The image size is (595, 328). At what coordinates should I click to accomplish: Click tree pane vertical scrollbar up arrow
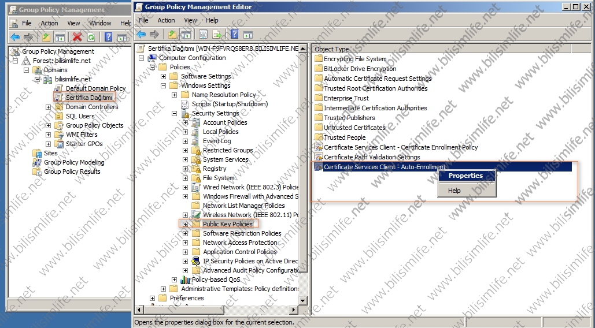[x=302, y=49]
